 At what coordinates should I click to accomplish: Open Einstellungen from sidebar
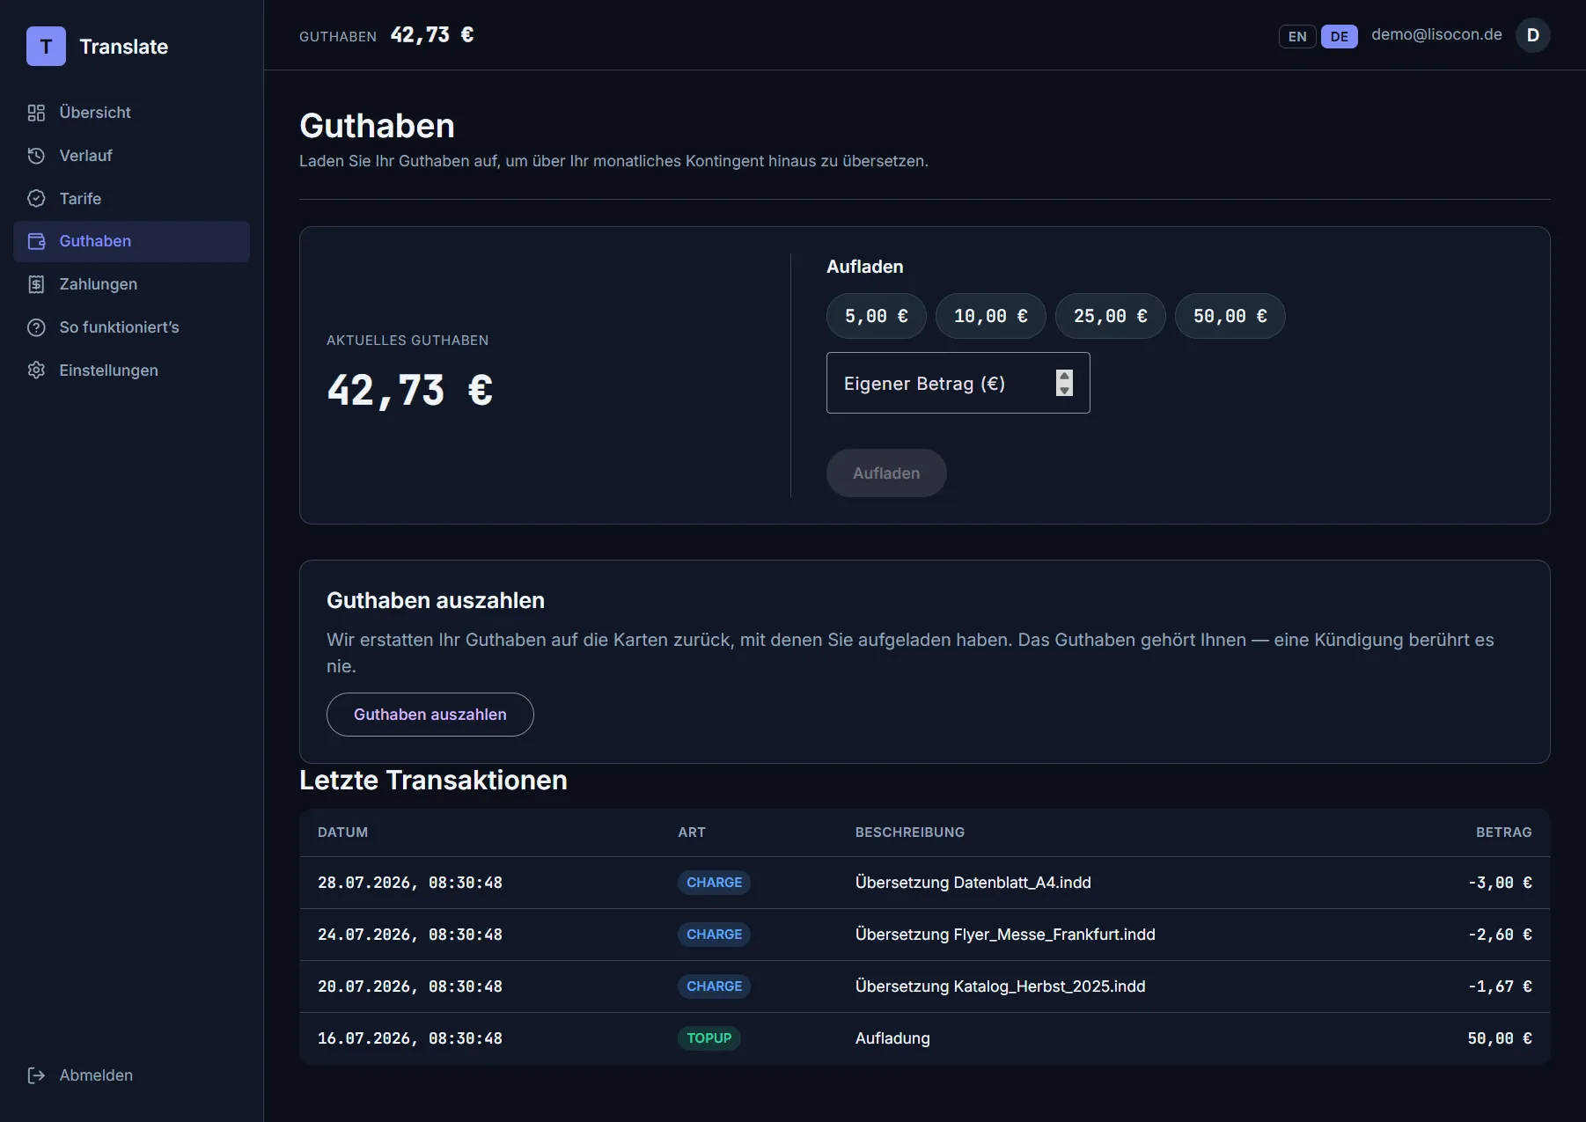[132, 370]
